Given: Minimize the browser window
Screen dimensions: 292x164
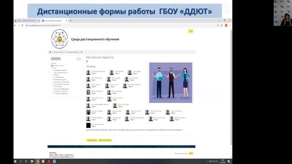Looking at the screenshot, I should click(219, 20).
